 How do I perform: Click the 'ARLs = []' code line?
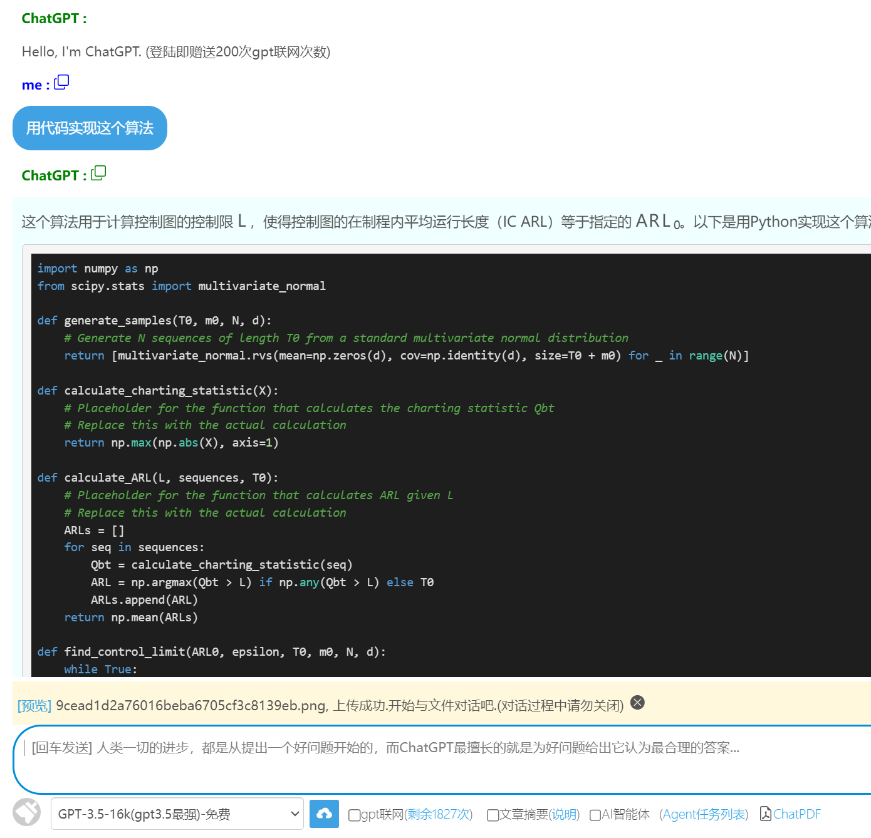[x=94, y=530]
